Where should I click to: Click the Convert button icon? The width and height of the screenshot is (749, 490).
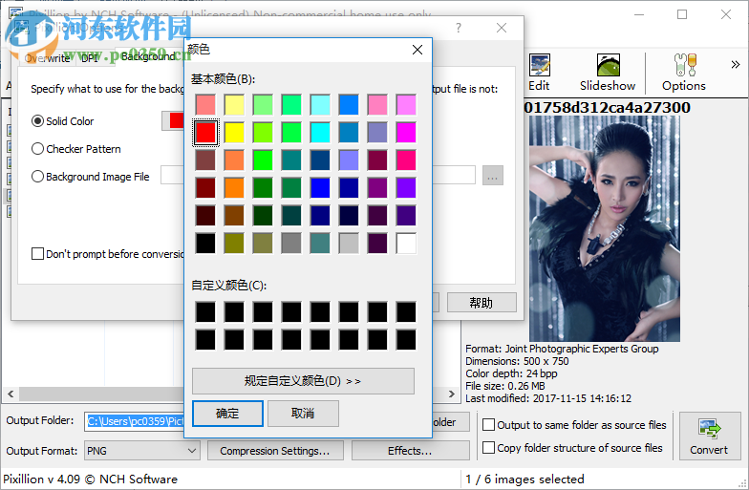coord(709,436)
